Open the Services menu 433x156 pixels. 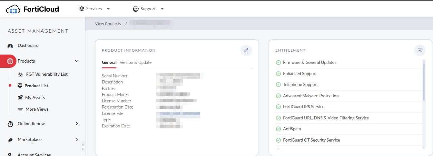click(x=94, y=9)
